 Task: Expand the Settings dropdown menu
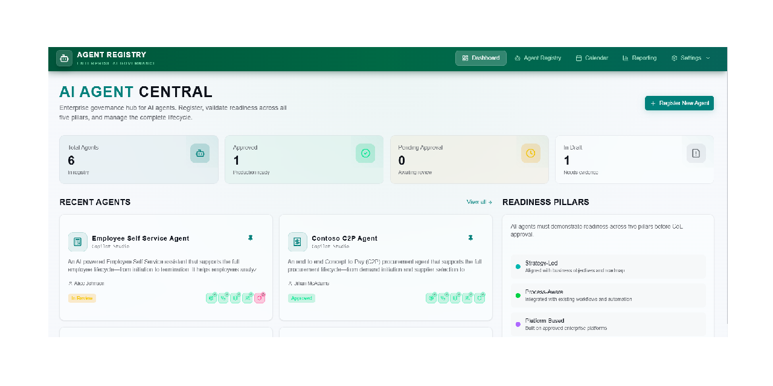tap(690, 58)
